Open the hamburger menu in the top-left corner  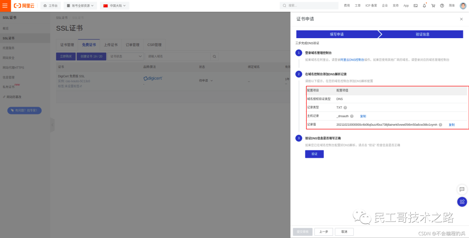[x=5, y=6]
